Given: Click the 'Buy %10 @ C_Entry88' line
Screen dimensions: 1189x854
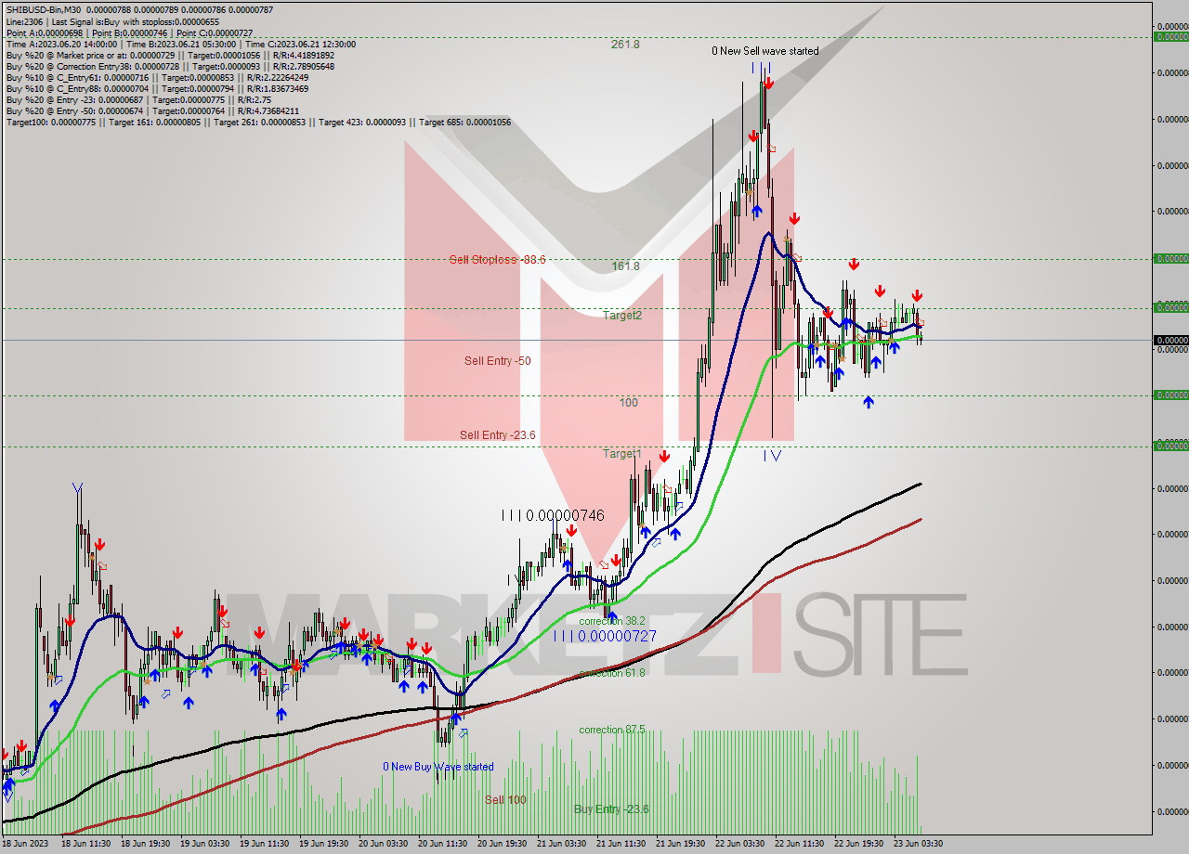Looking at the screenshot, I should (x=157, y=88).
